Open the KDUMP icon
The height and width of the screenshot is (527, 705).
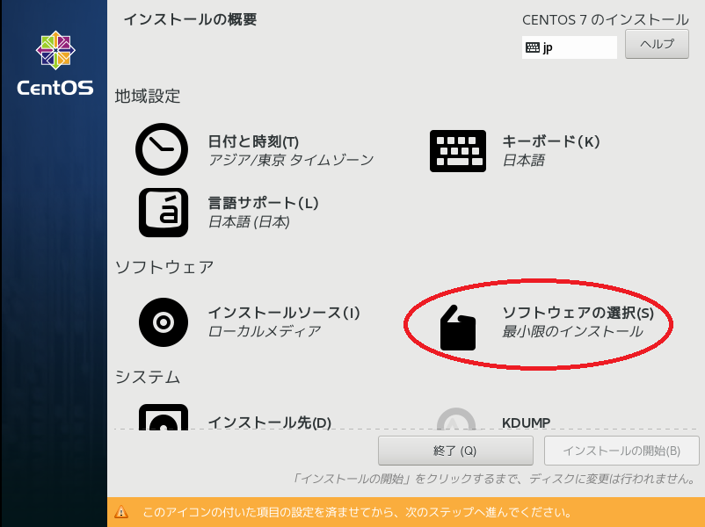click(x=456, y=419)
